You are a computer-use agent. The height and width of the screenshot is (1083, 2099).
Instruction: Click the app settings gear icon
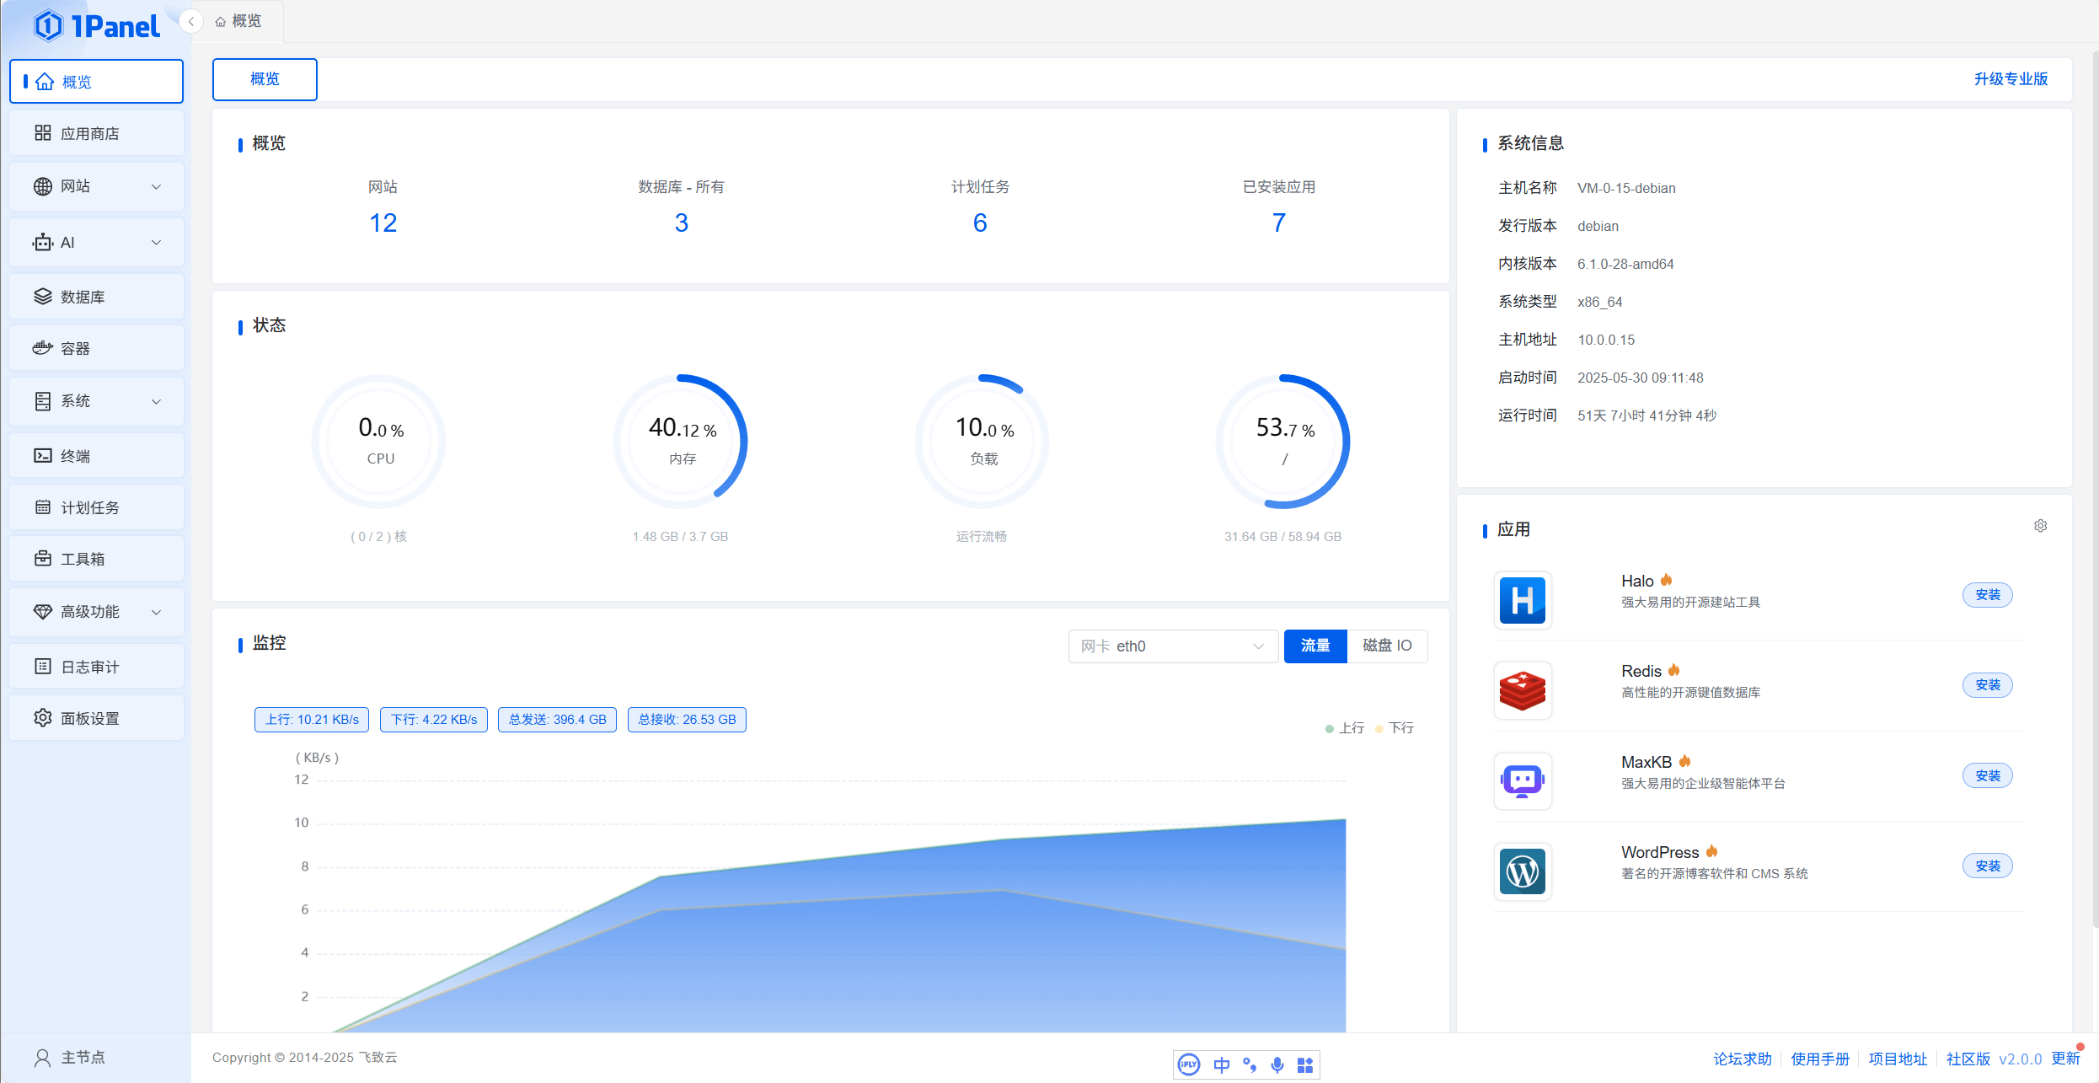tap(2040, 526)
